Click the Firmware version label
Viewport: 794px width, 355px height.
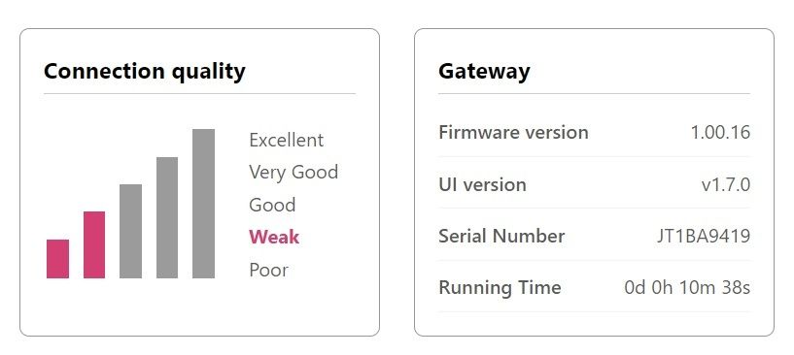[513, 133]
